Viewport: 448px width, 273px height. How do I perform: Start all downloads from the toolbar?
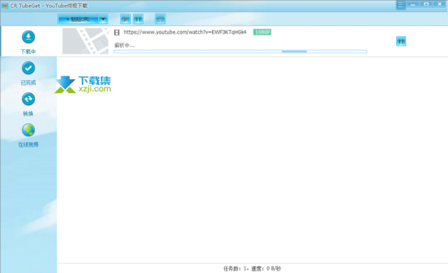point(125,19)
